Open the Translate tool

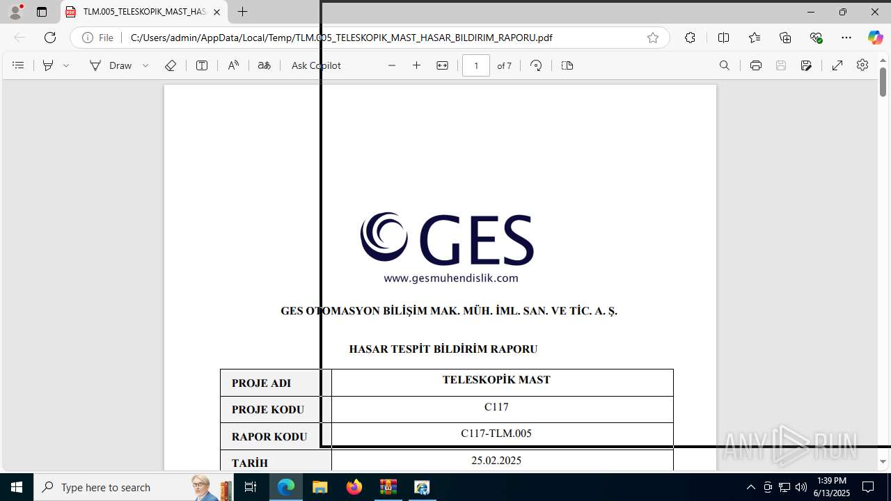265,65
